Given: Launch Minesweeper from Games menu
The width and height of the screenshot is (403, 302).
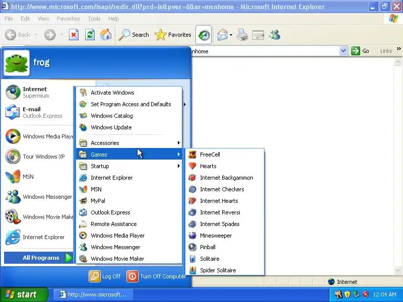Looking at the screenshot, I should click(x=225, y=235).
